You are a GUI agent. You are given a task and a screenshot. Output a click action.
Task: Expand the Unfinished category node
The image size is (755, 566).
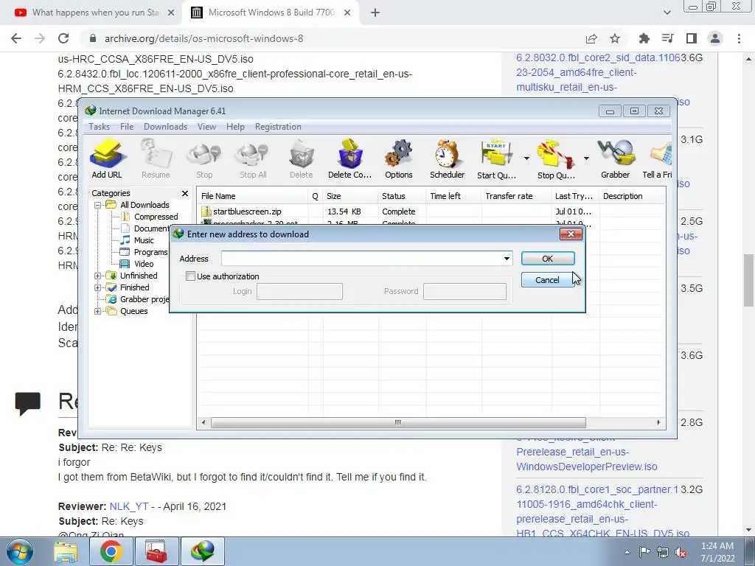coord(98,276)
